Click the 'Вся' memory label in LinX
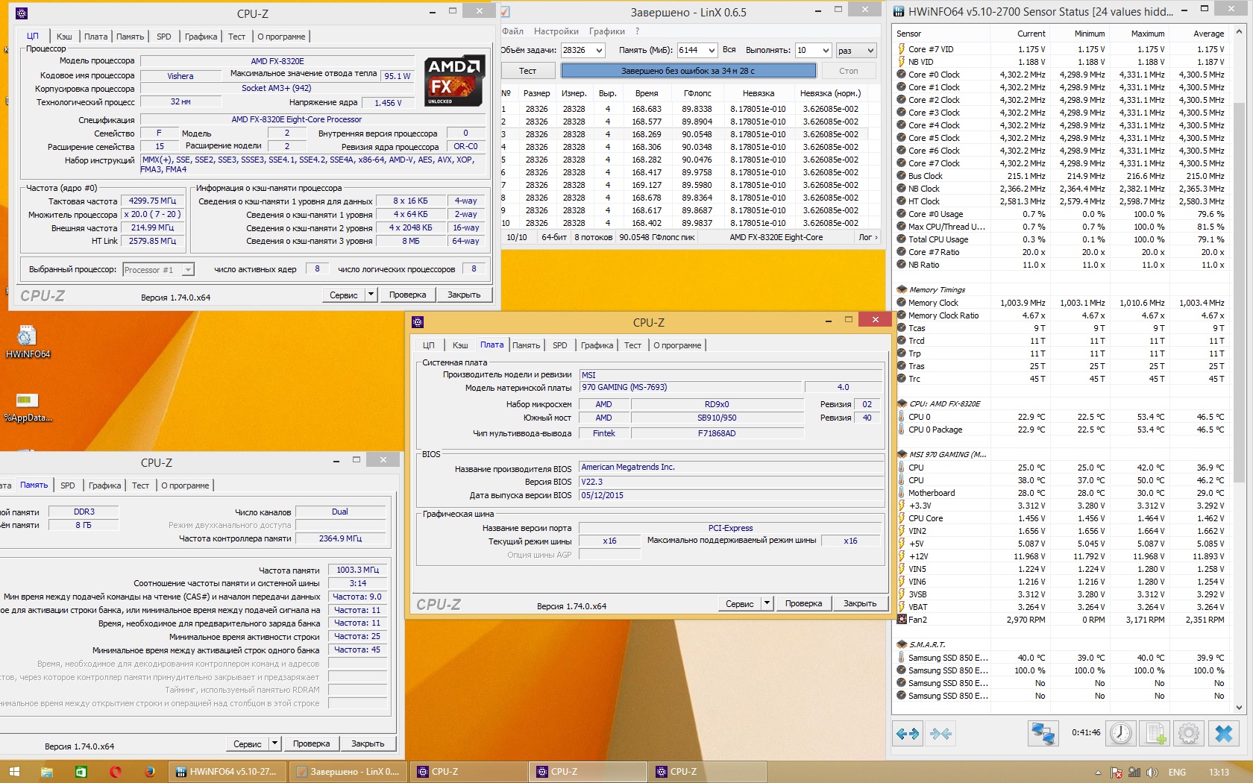The height and width of the screenshot is (783, 1253). (x=729, y=50)
